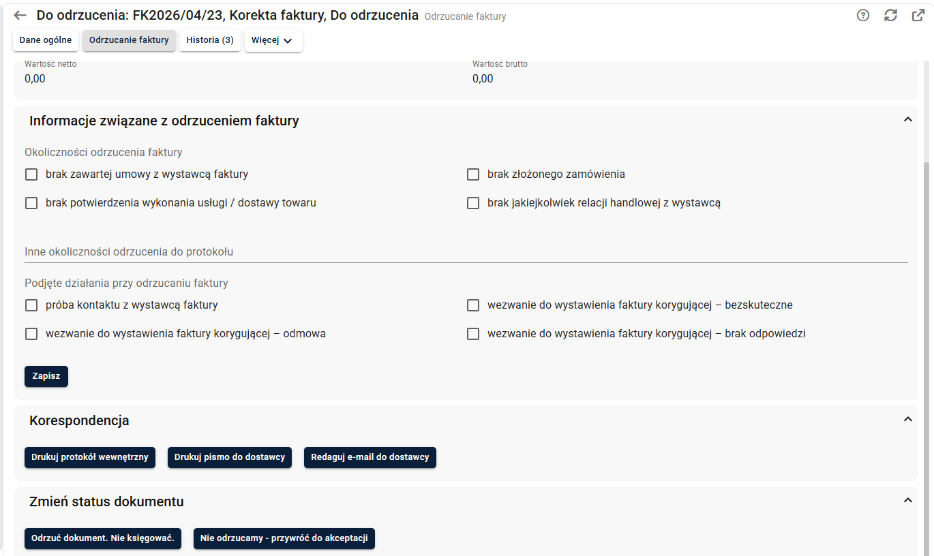Collapse the Korespondencja section
The width and height of the screenshot is (934, 556).
[x=907, y=420]
